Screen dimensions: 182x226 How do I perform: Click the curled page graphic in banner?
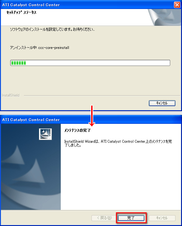165,17
